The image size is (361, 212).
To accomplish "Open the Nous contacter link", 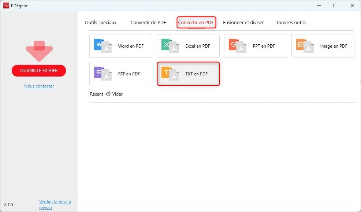I will pyautogui.click(x=39, y=86).
